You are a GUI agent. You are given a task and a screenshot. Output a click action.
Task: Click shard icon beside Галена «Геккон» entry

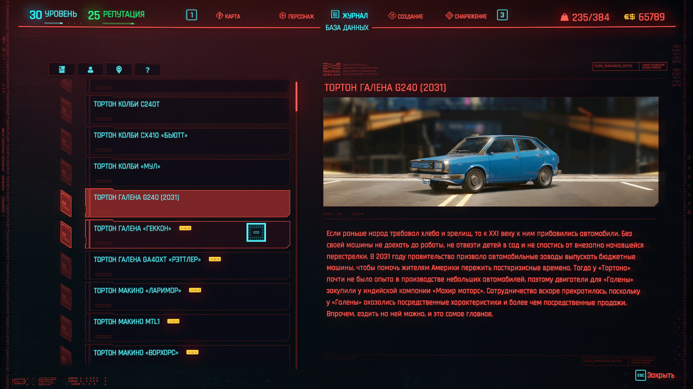point(66,234)
